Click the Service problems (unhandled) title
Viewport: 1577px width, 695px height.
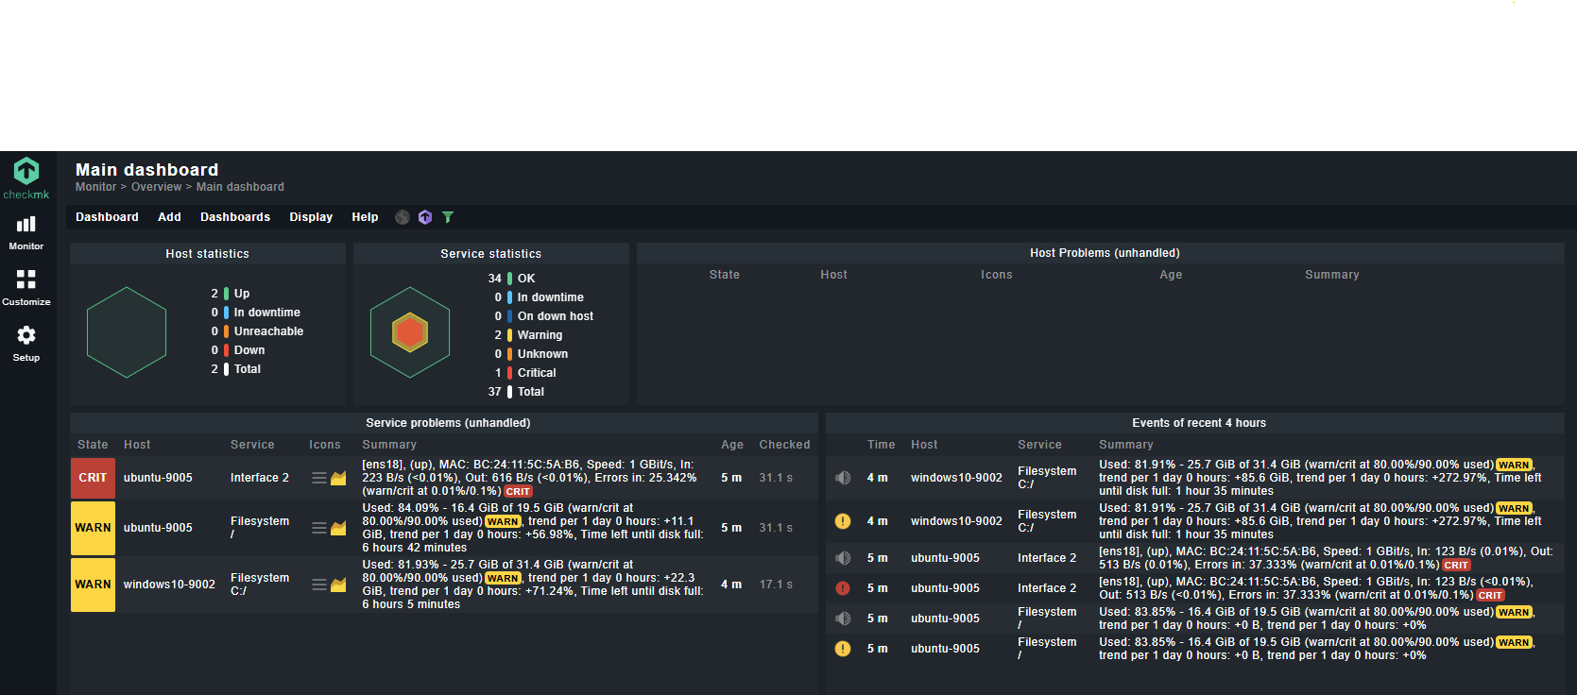(x=448, y=423)
